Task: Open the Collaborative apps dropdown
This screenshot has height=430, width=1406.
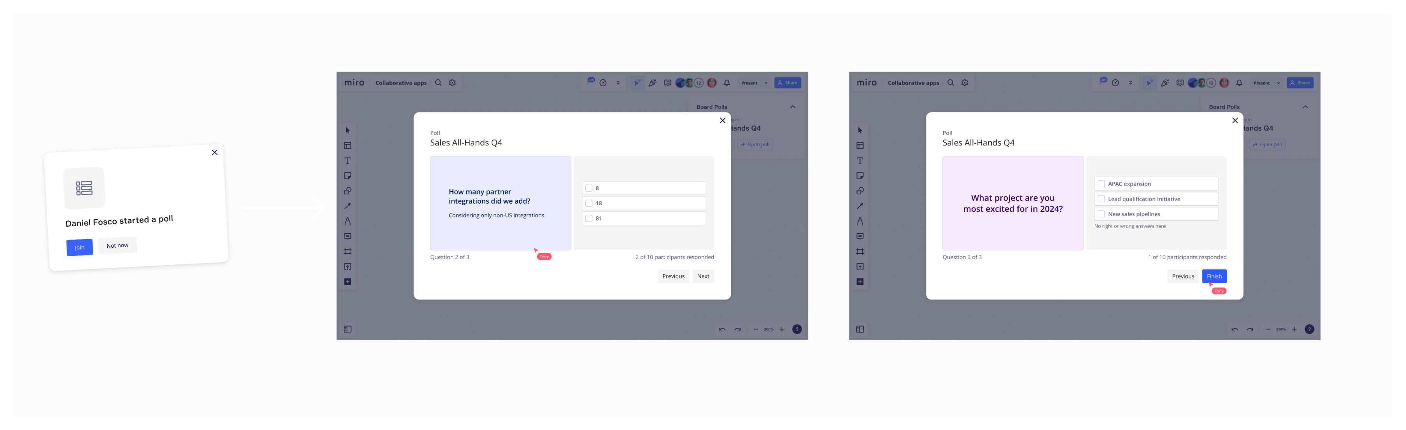Action: tap(401, 82)
